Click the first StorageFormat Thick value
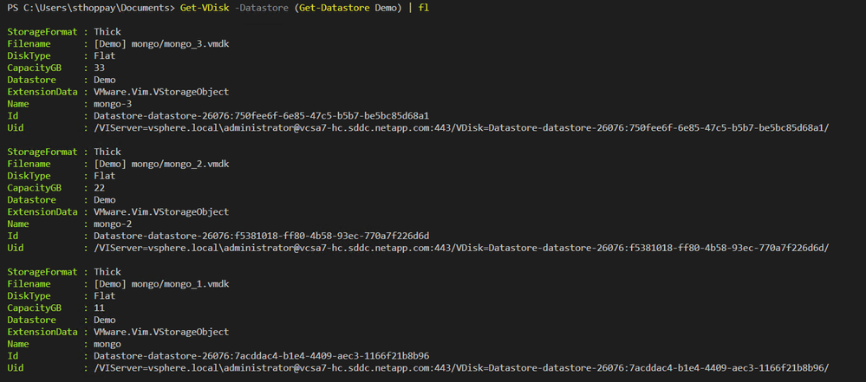 (x=107, y=30)
